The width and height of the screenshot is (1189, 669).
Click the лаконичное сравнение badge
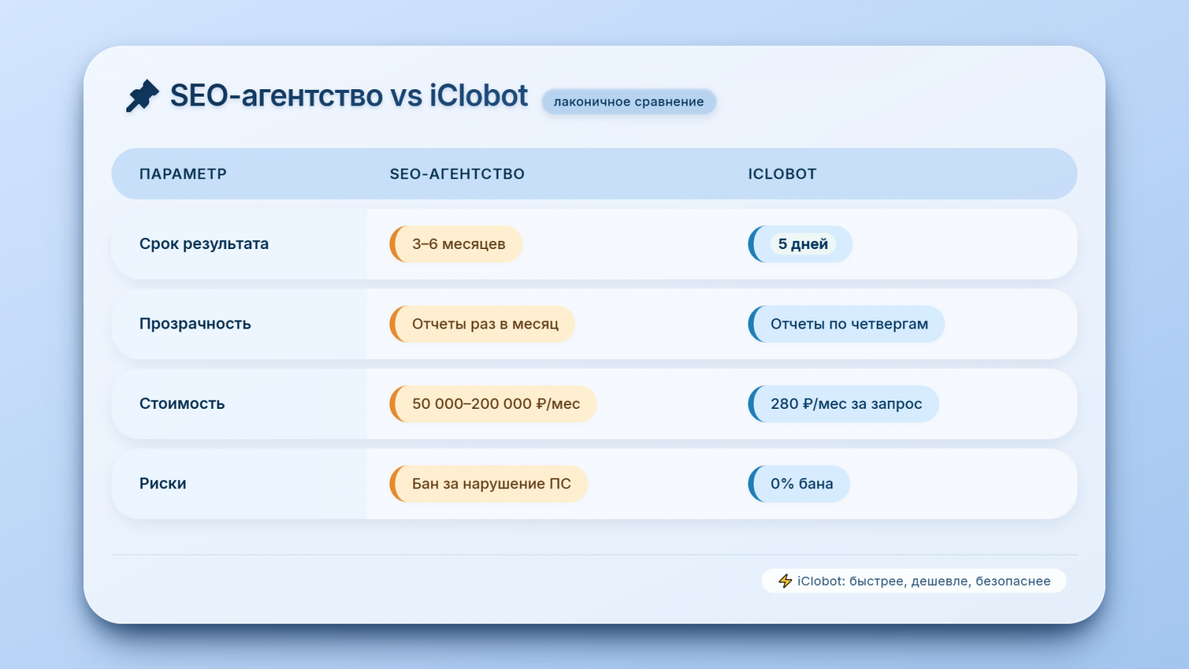point(629,102)
